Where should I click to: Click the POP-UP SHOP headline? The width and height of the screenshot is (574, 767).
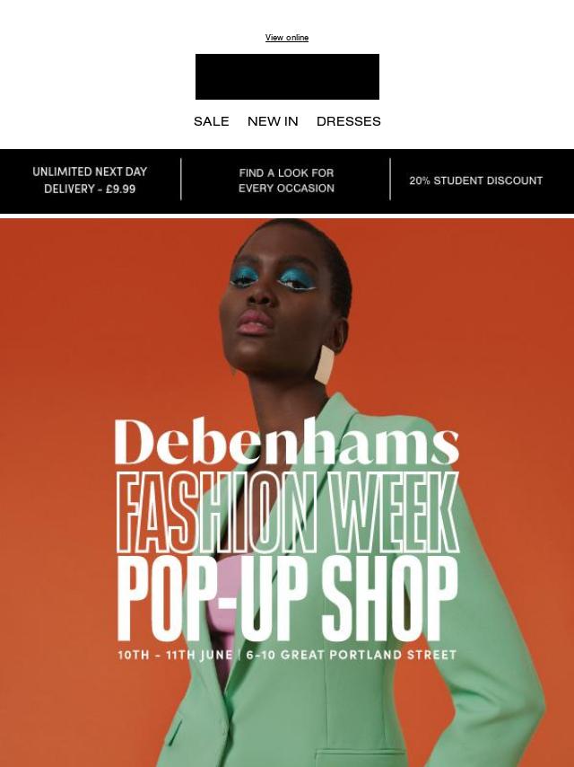point(287,599)
